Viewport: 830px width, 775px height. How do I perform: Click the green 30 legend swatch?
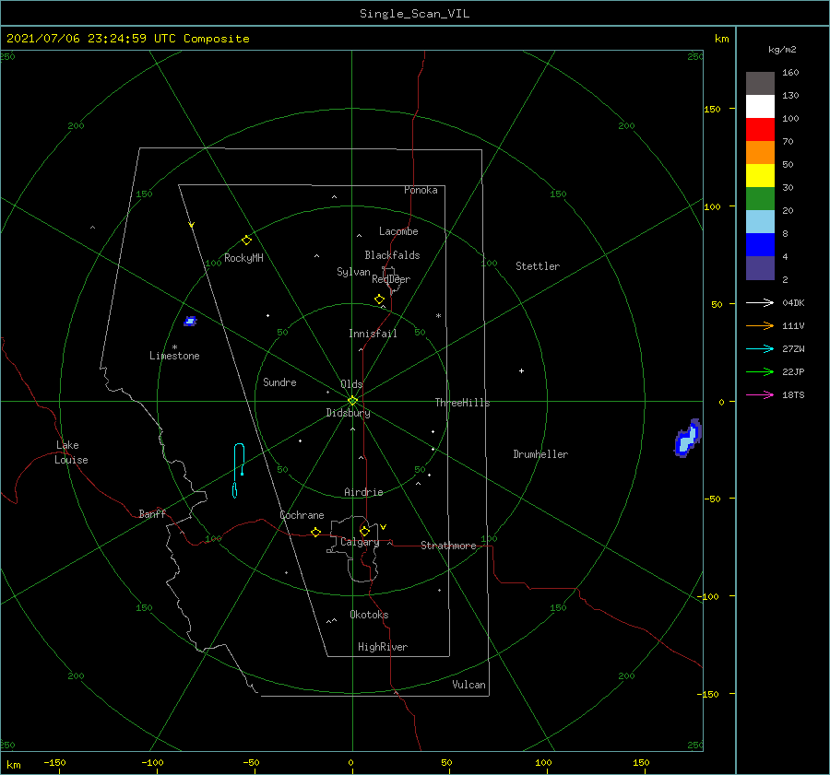[x=760, y=199]
